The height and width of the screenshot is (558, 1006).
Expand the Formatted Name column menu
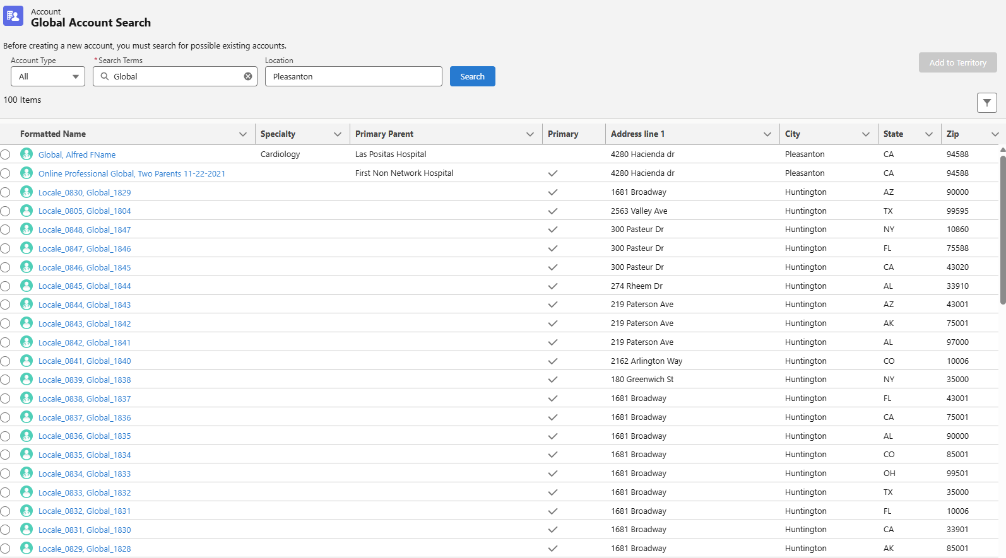coord(243,134)
